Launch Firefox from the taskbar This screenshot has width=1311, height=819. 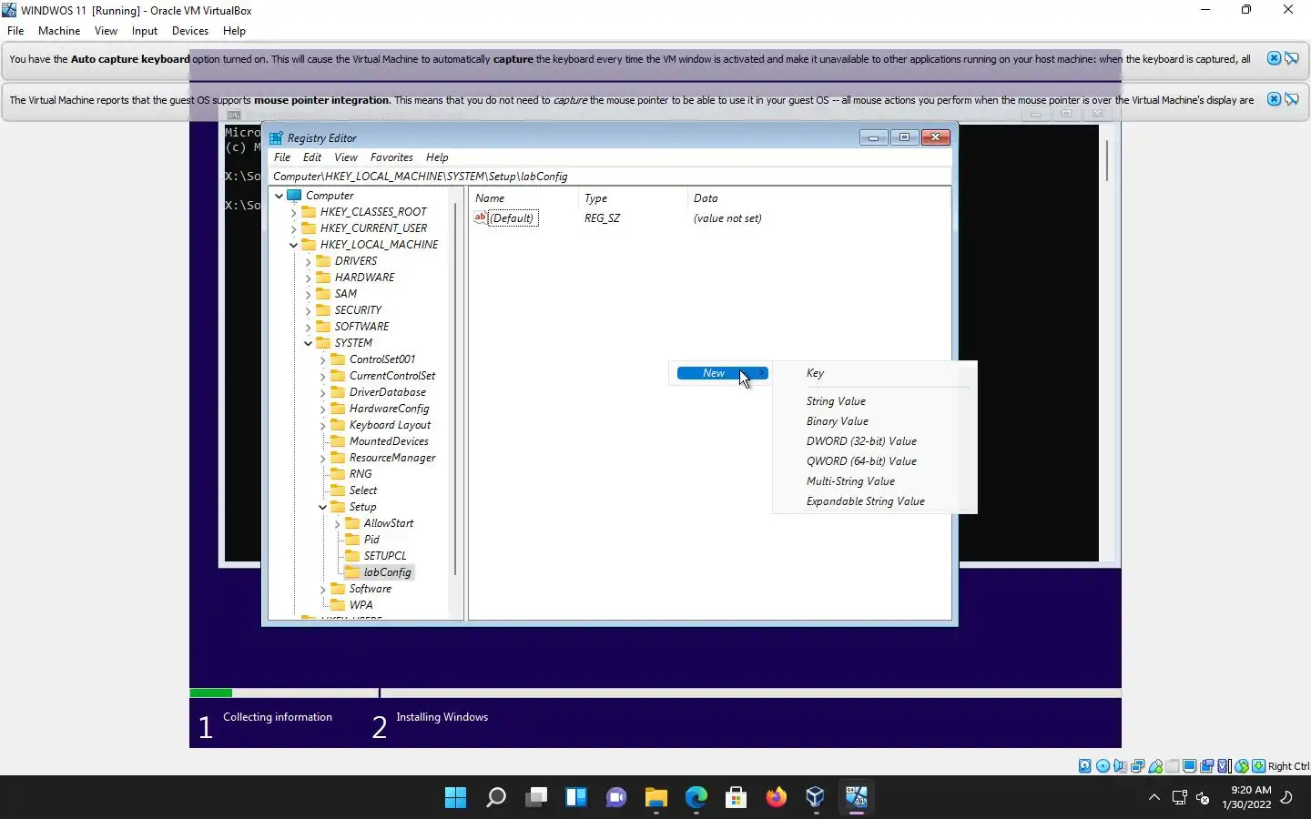[x=776, y=798]
